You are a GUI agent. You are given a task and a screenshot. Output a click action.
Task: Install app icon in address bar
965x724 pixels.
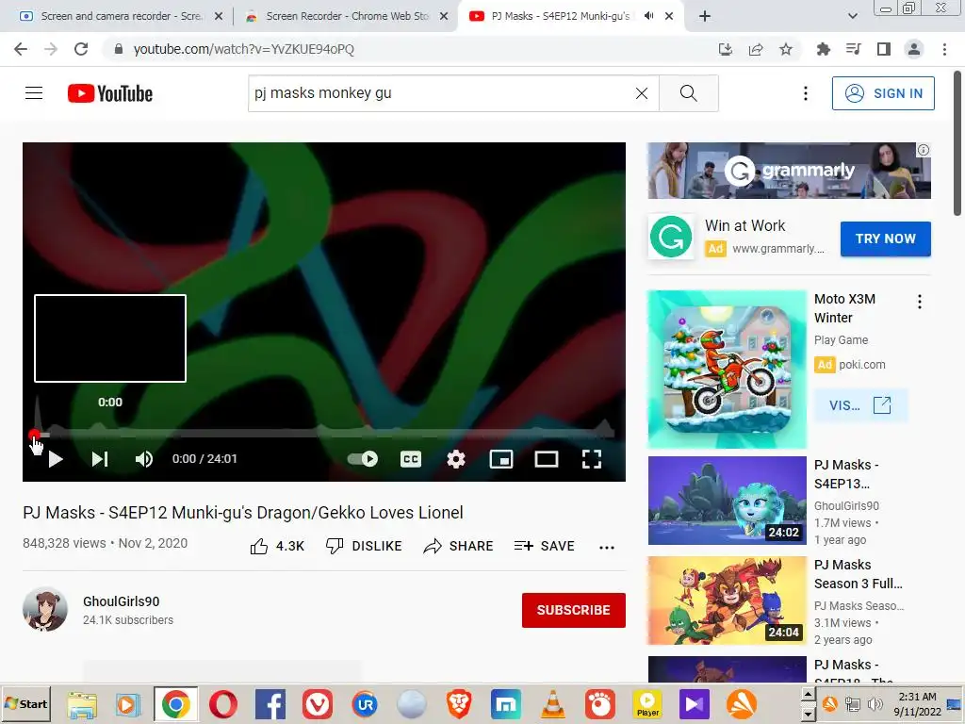[726, 49]
